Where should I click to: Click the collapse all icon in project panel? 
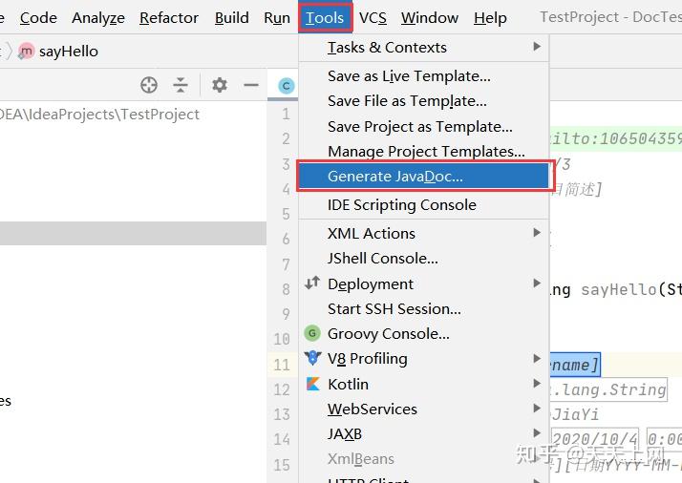pyautogui.click(x=181, y=85)
